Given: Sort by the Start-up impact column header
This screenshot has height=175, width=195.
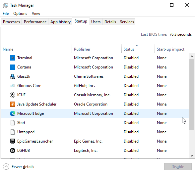Looking at the screenshot, I should tap(171, 49).
